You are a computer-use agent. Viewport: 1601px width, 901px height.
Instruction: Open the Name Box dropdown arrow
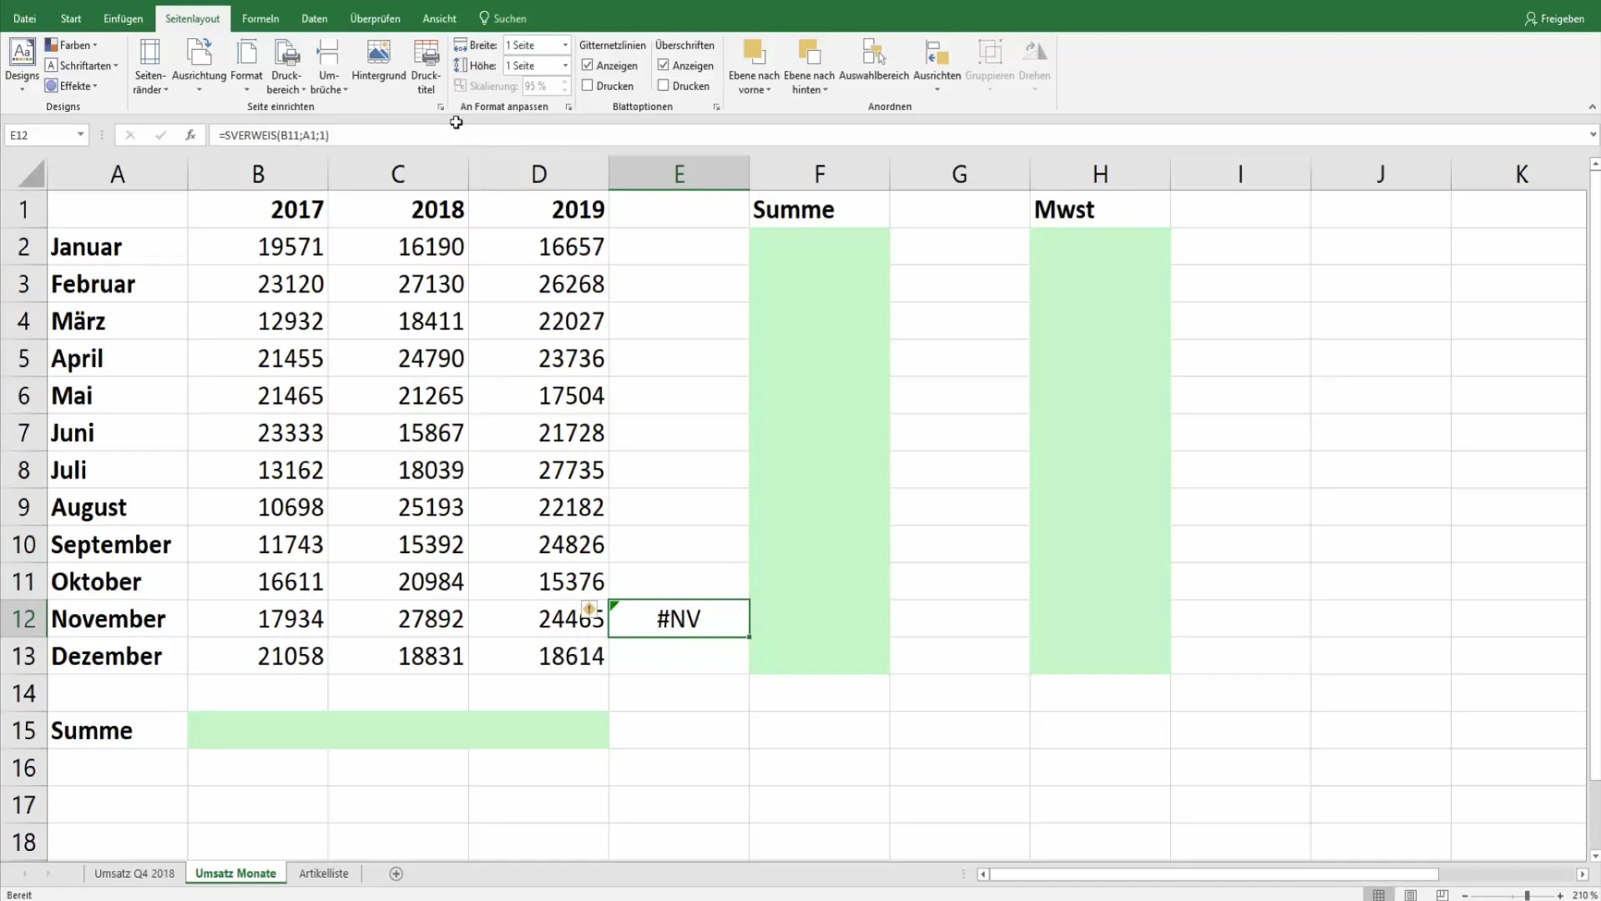80,134
